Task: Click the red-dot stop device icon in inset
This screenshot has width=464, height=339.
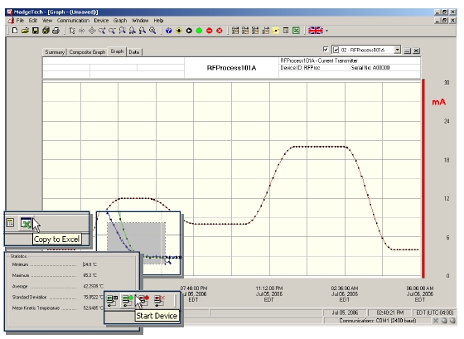Action: pos(143,300)
